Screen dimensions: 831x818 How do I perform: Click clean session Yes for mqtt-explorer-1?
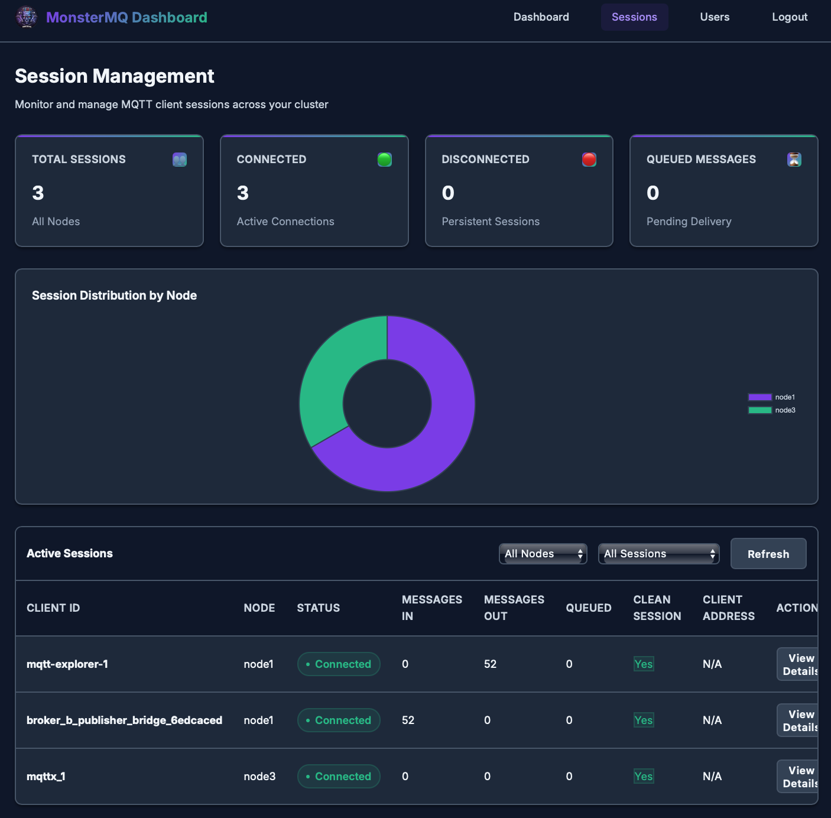point(643,664)
